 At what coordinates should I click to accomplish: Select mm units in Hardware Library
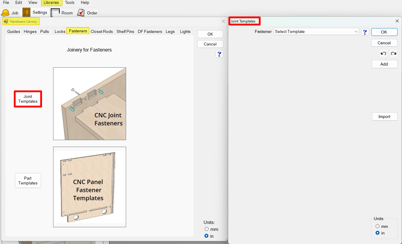tap(207, 229)
